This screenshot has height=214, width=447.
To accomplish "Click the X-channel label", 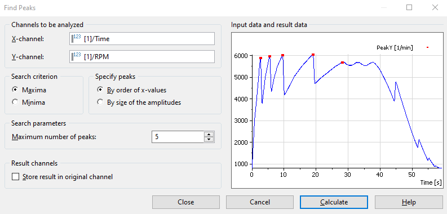I will point(28,39).
